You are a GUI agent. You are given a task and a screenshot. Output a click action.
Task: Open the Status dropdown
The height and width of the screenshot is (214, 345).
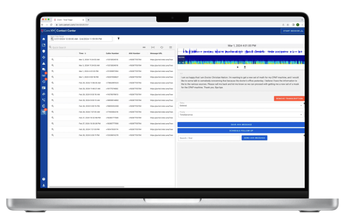[241, 105]
